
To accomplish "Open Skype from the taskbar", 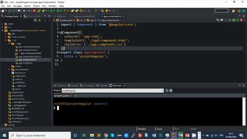I will 112,135.
